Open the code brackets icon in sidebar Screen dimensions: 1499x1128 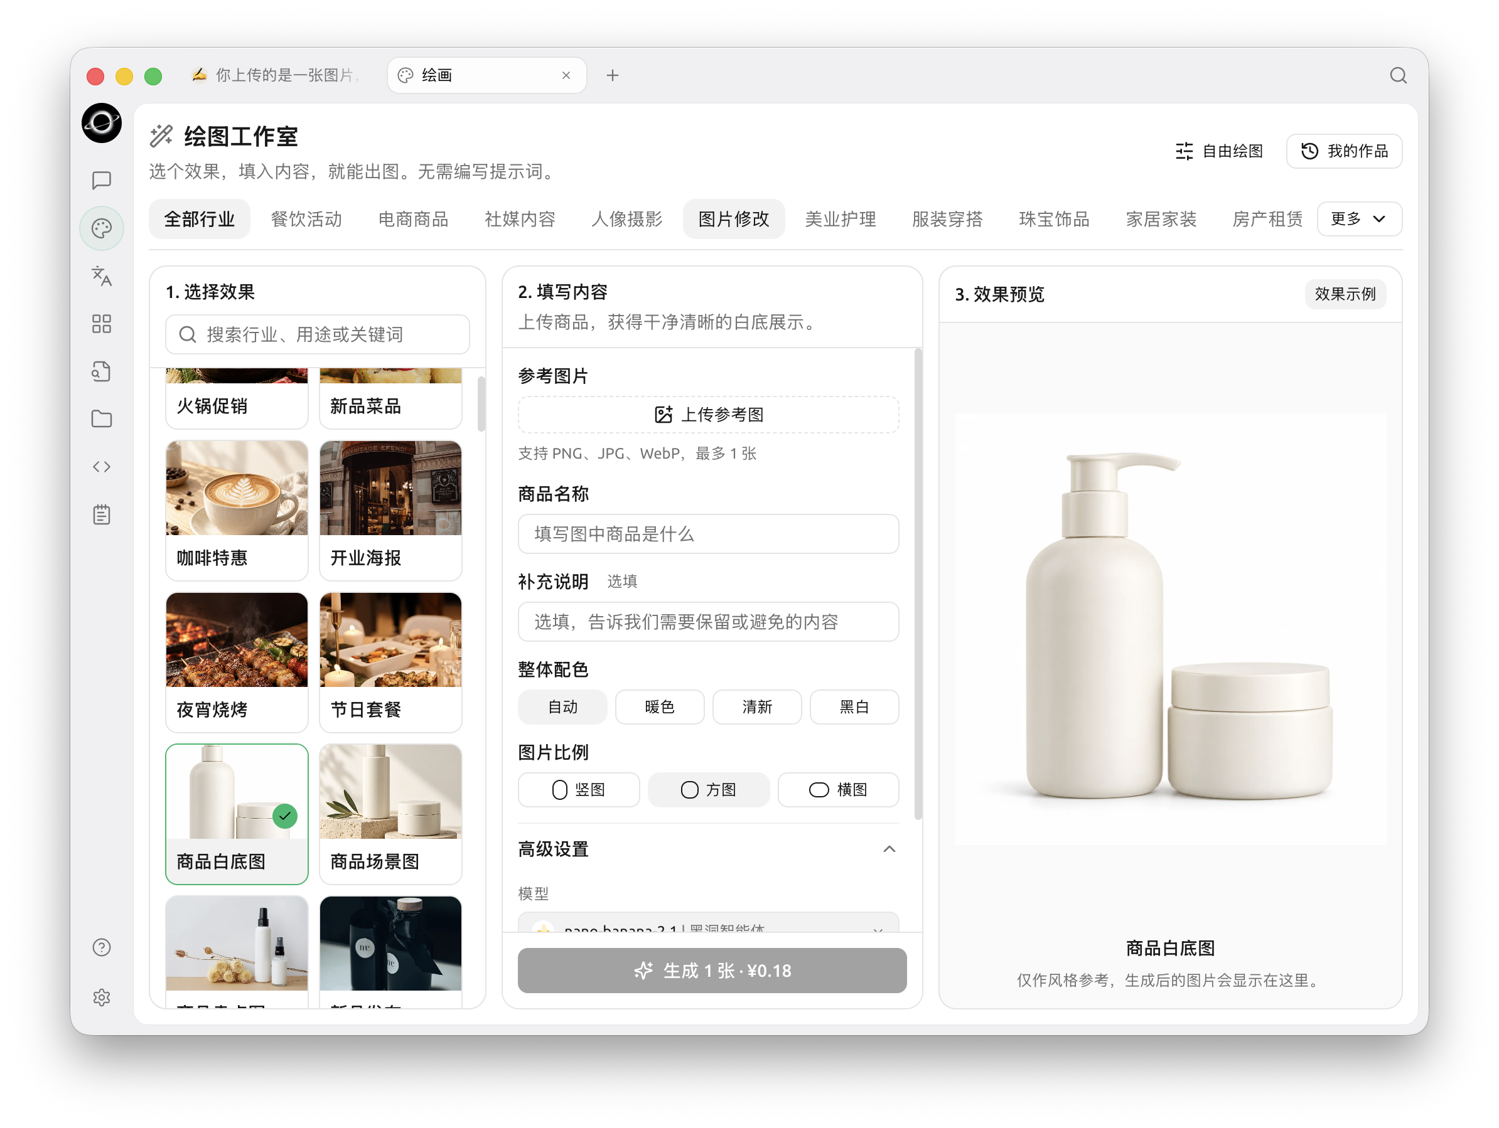point(102,467)
